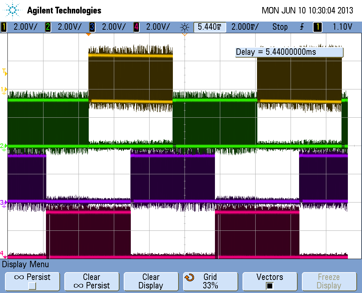Viewport: 362px width, 293px height.
Task: Click the horizontal delay snowflake icon
Action: [185, 27]
